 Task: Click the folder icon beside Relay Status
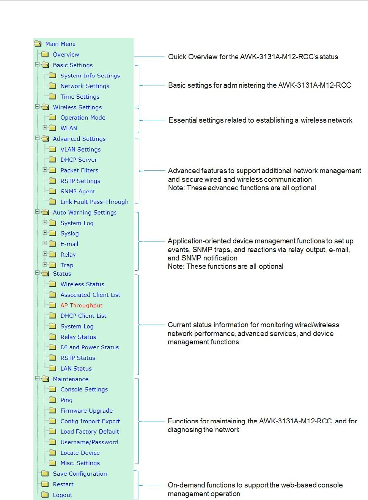53,337
